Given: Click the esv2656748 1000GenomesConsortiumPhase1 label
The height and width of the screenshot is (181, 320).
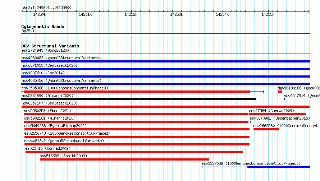Looking at the screenshot, I should pyautogui.click(x=67, y=133).
